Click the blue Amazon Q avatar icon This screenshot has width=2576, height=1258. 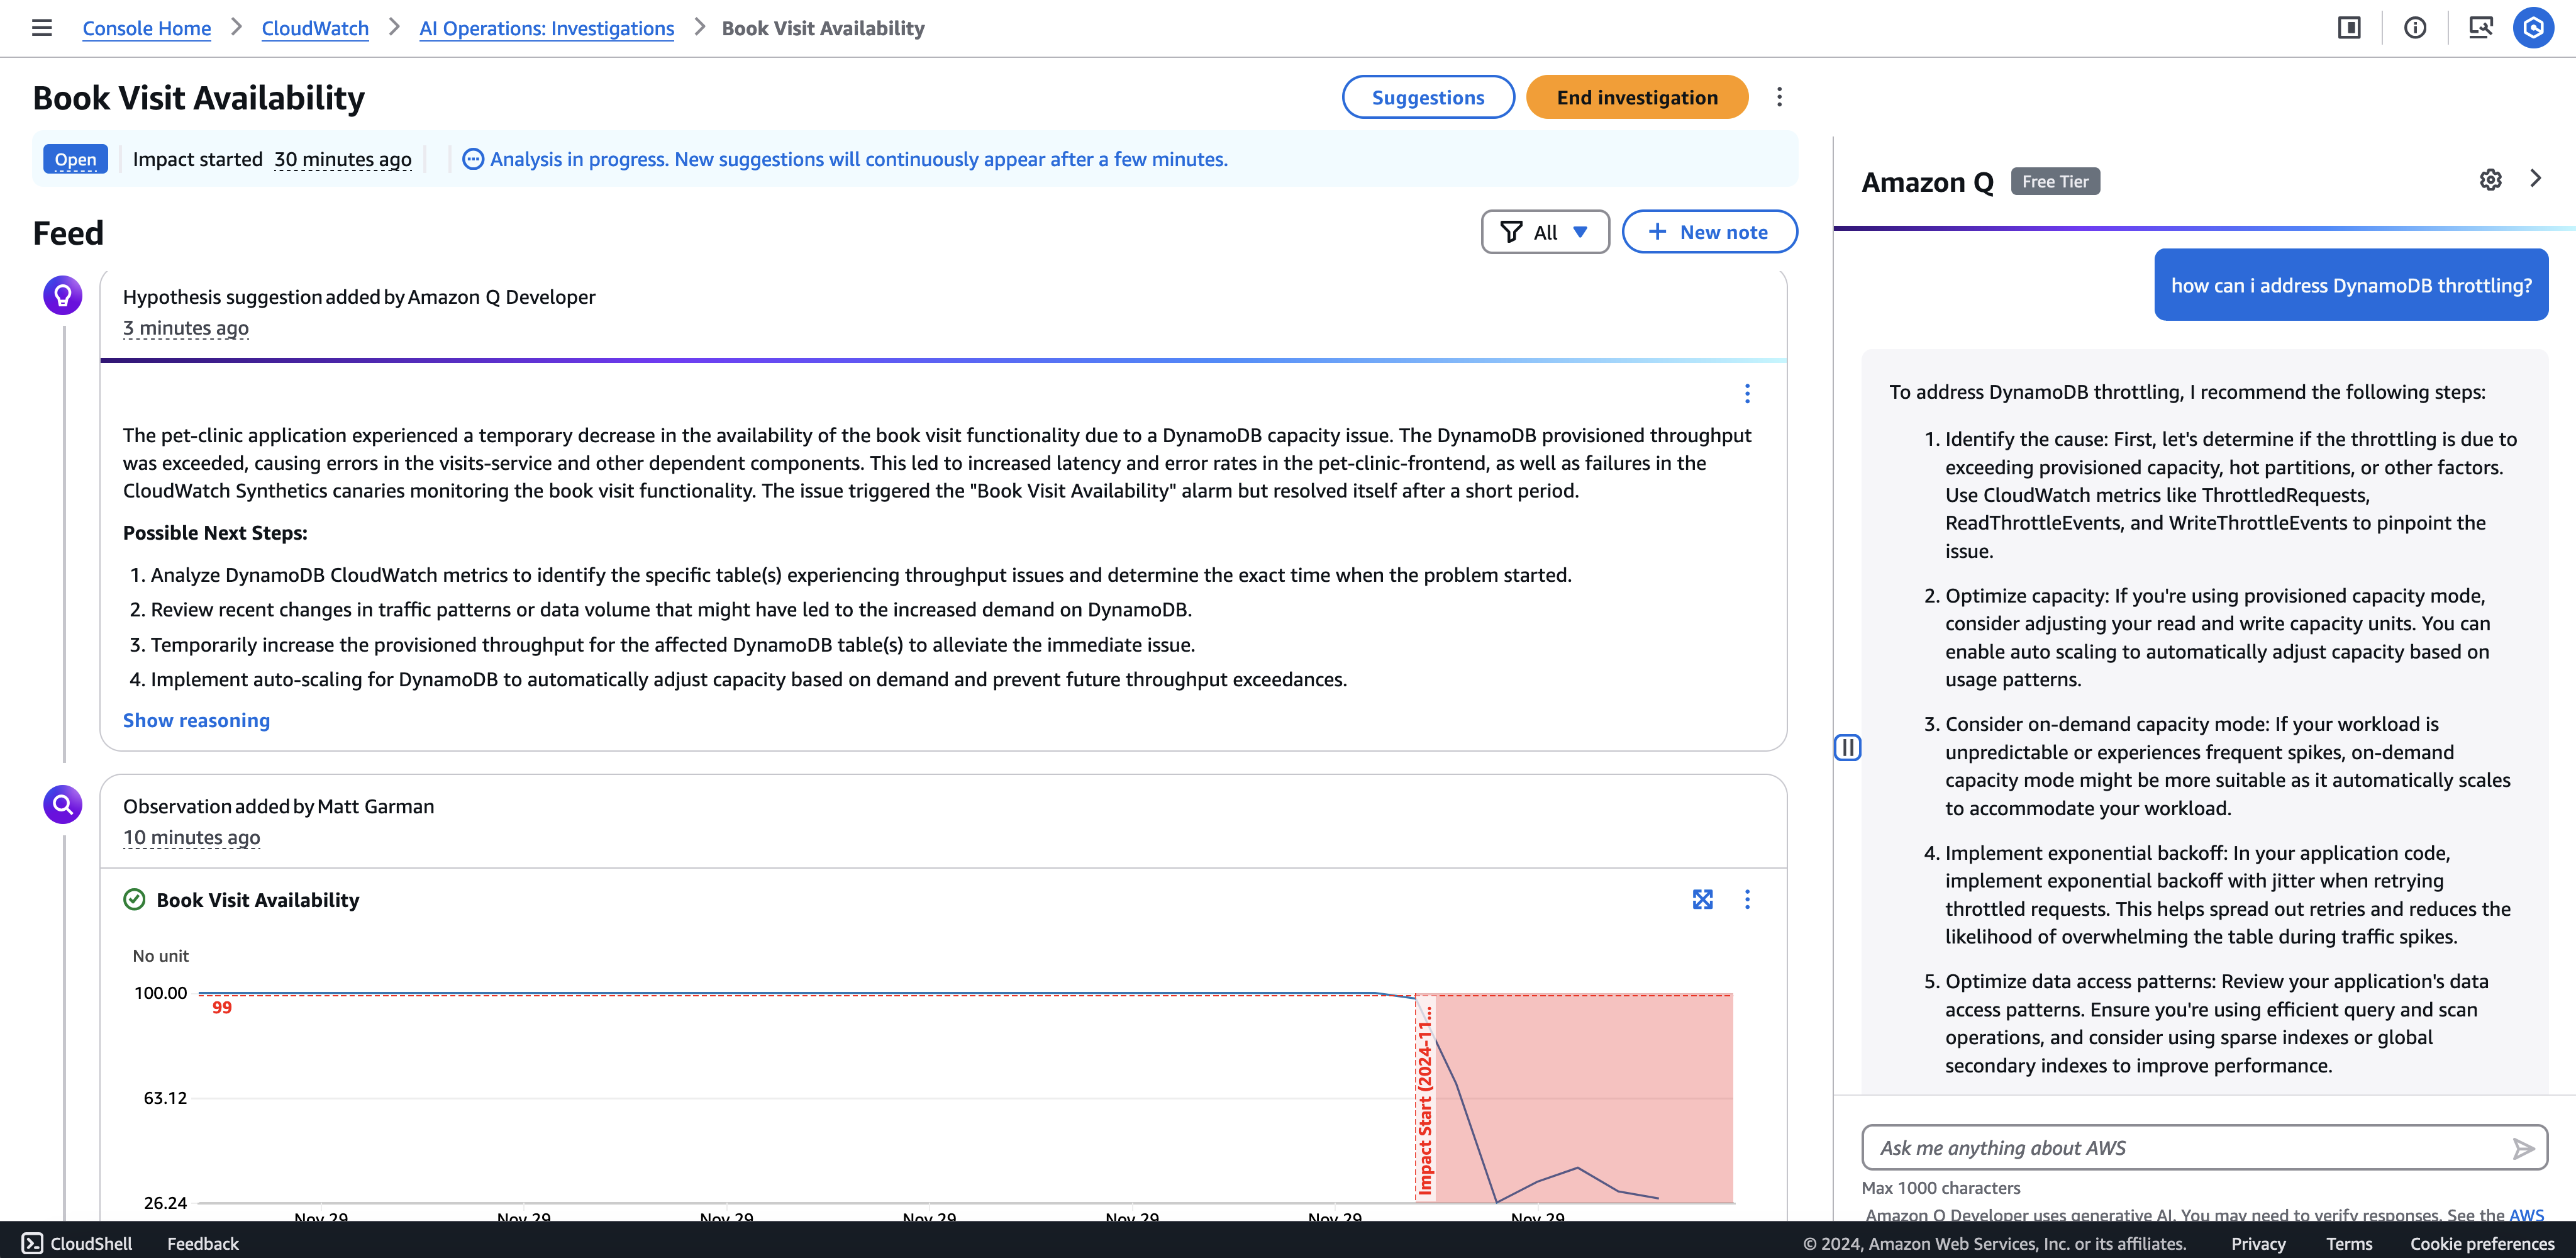[x=2534, y=28]
